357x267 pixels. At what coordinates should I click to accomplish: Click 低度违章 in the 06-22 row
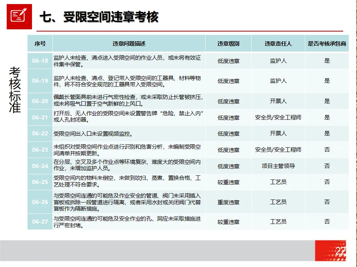click(x=228, y=134)
